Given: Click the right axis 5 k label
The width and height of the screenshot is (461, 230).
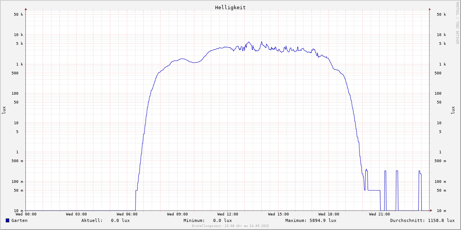Looking at the screenshot, I should click(442, 44).
